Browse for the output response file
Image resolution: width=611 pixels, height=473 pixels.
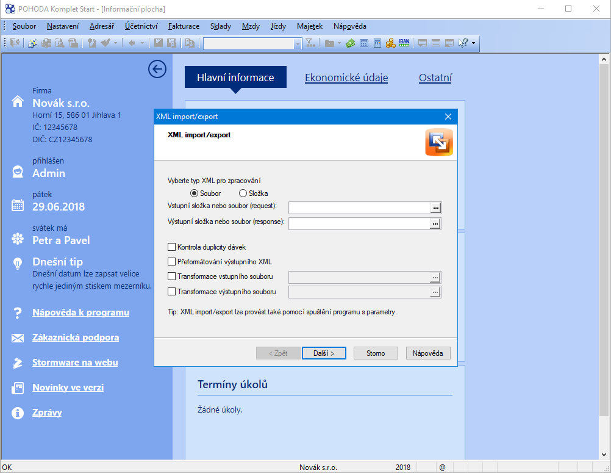pyautogui.click(x=435, y=223)
